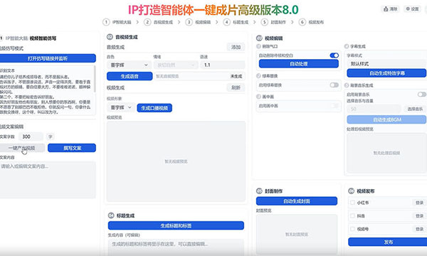Open the 音色 voice dropdown
This screenshot has width=427, height=256.
[x=129, y=65]
